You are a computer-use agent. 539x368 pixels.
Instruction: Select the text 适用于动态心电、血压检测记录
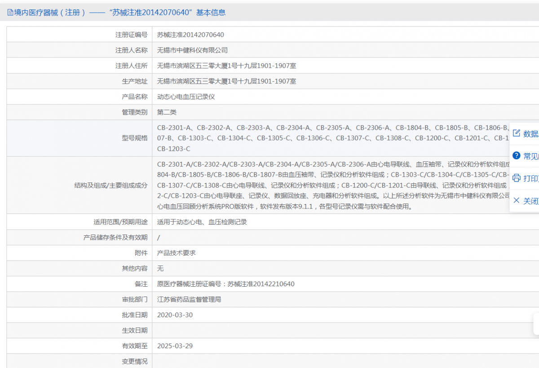tap(202, 222)
